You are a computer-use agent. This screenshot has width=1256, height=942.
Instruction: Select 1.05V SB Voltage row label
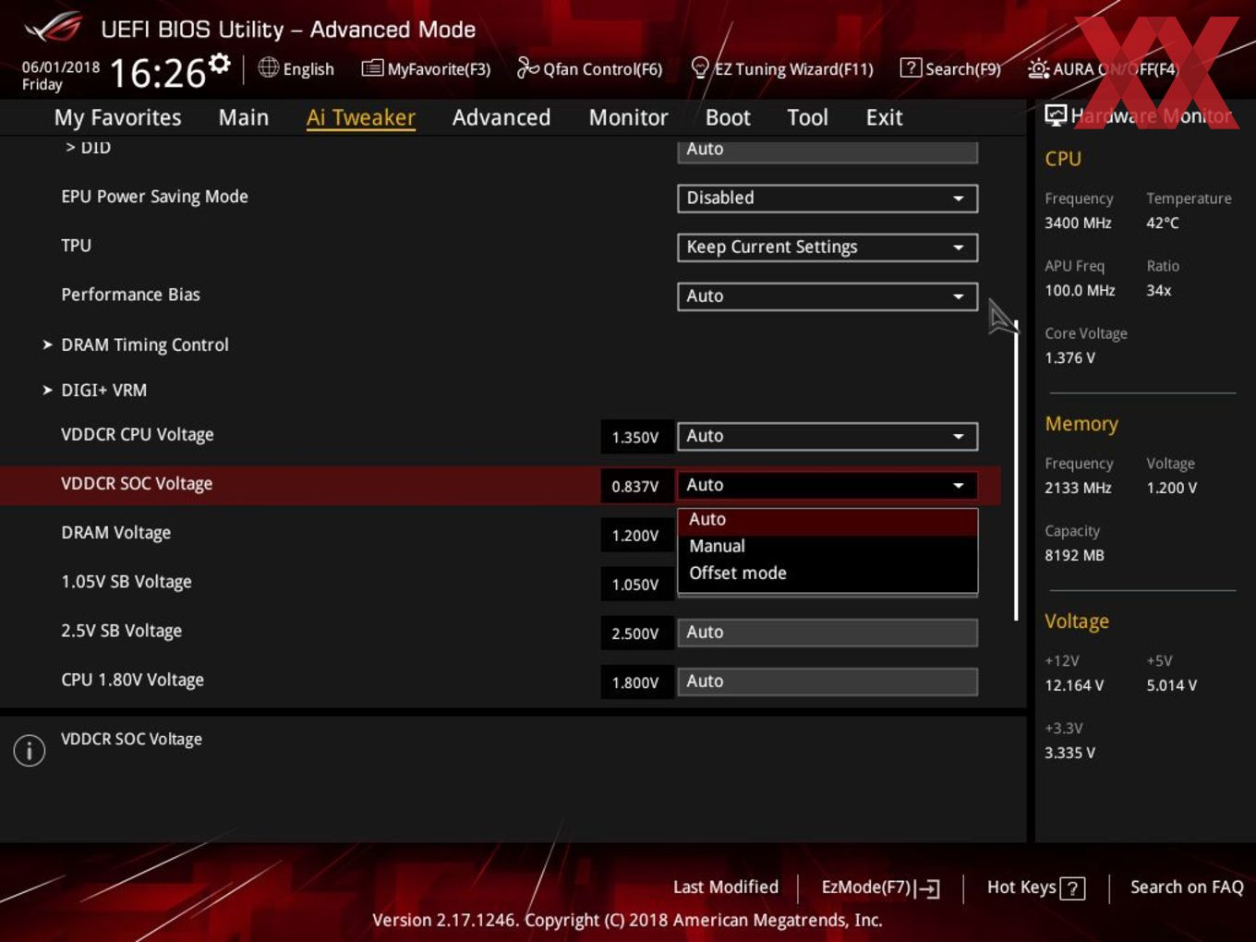point(127,582)
